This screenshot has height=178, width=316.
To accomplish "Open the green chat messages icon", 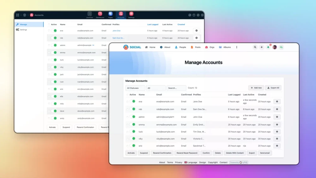I will coord(281,47).
